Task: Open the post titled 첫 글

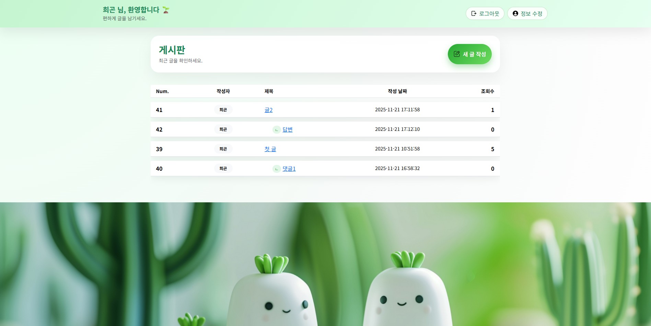Action: tap(270, 149)
